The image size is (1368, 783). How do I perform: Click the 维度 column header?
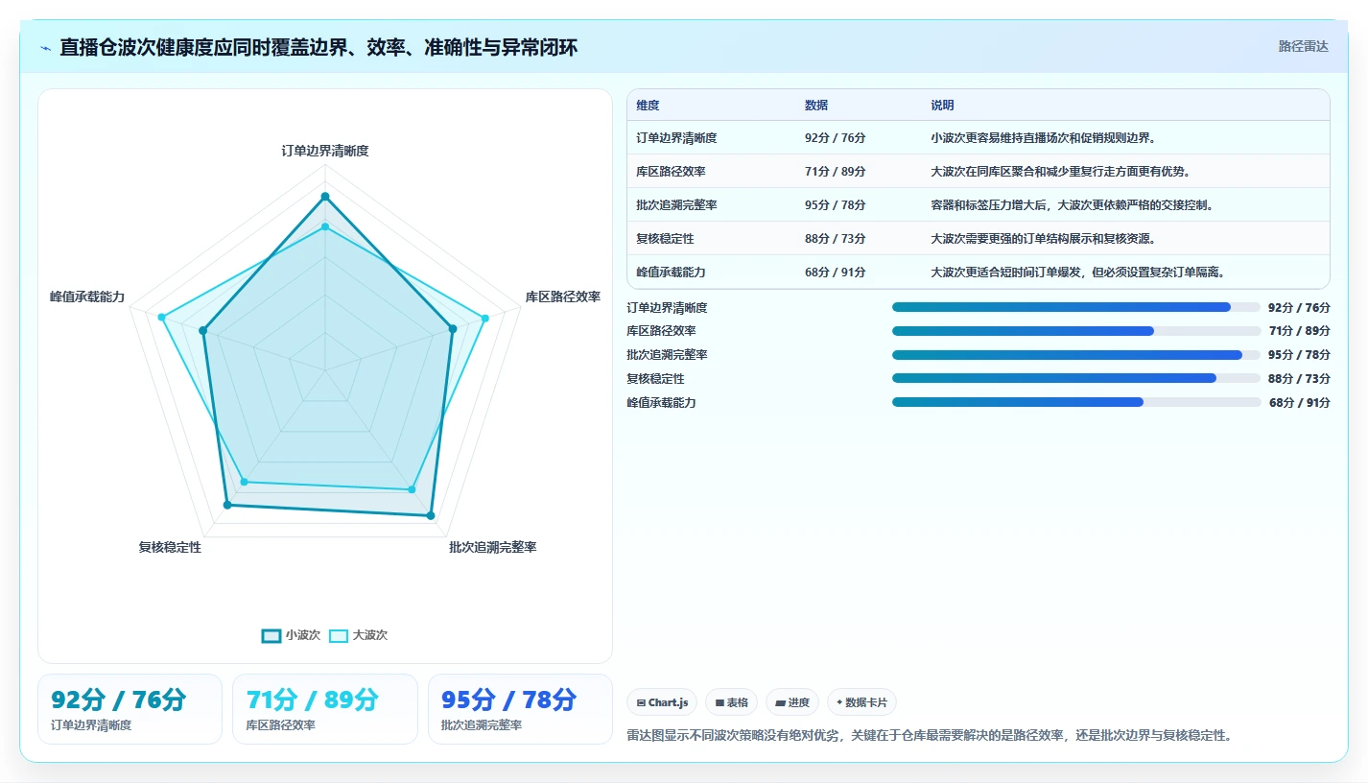point(648,106)
